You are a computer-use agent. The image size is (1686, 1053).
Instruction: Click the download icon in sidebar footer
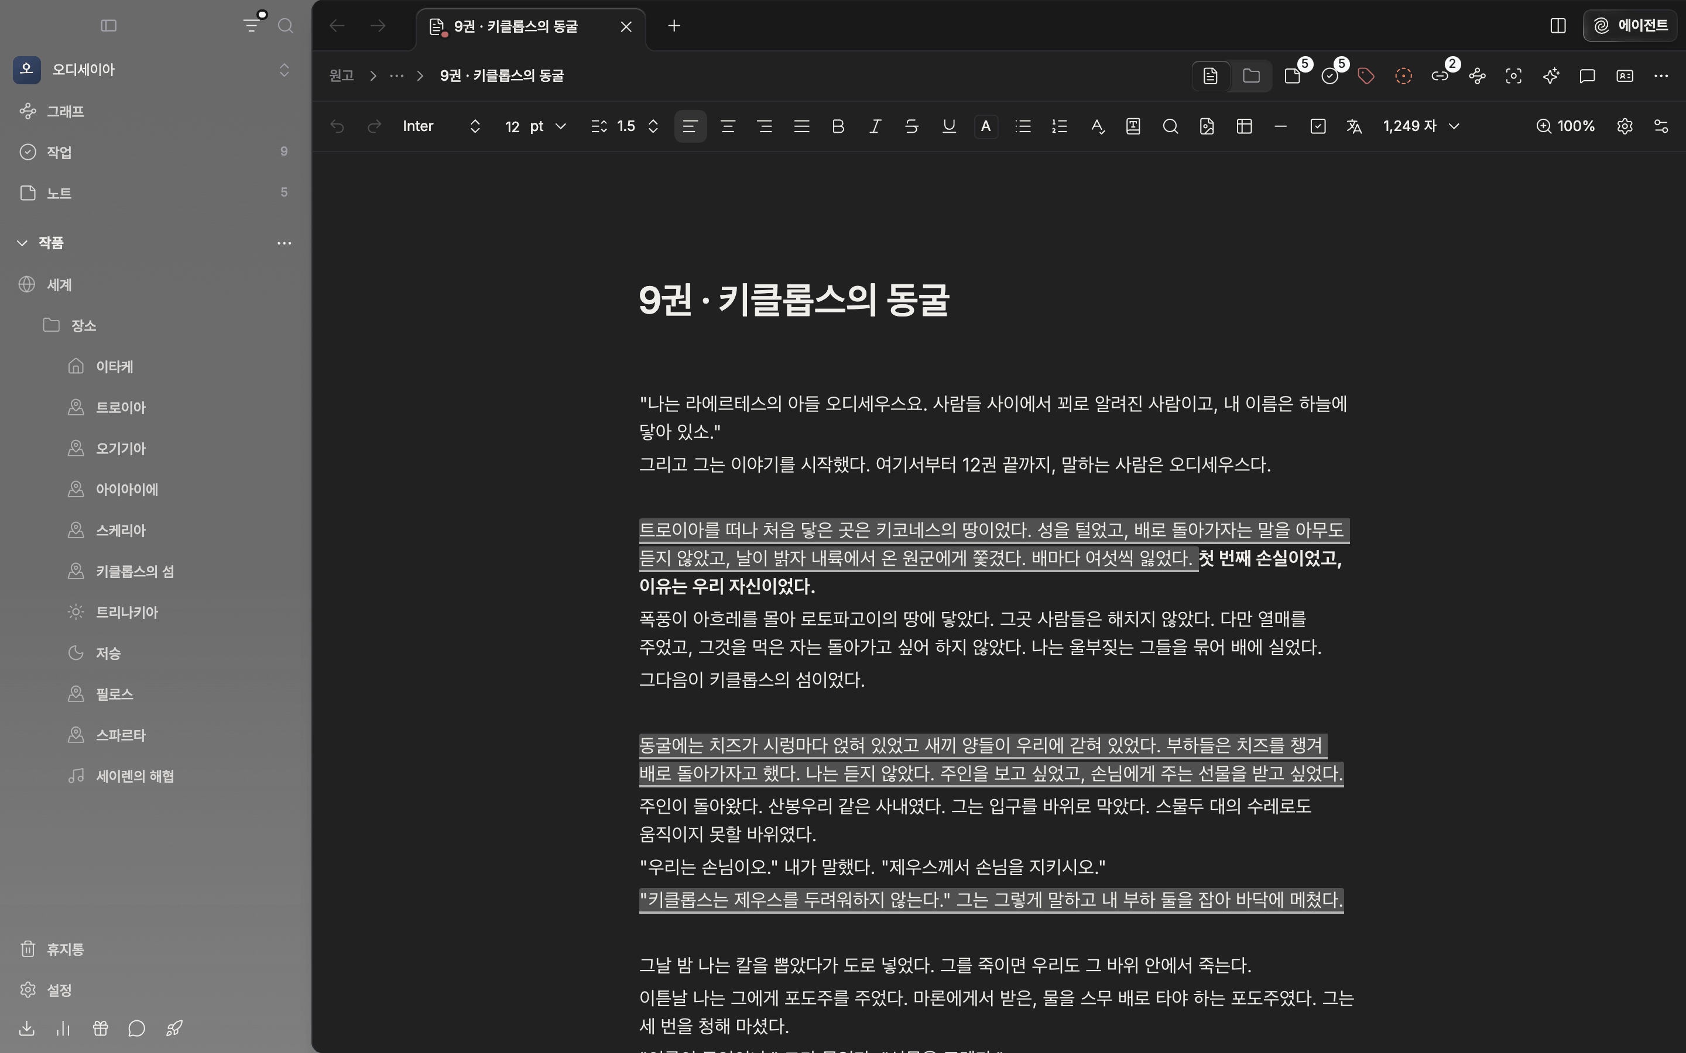[x=26, y=1028]
